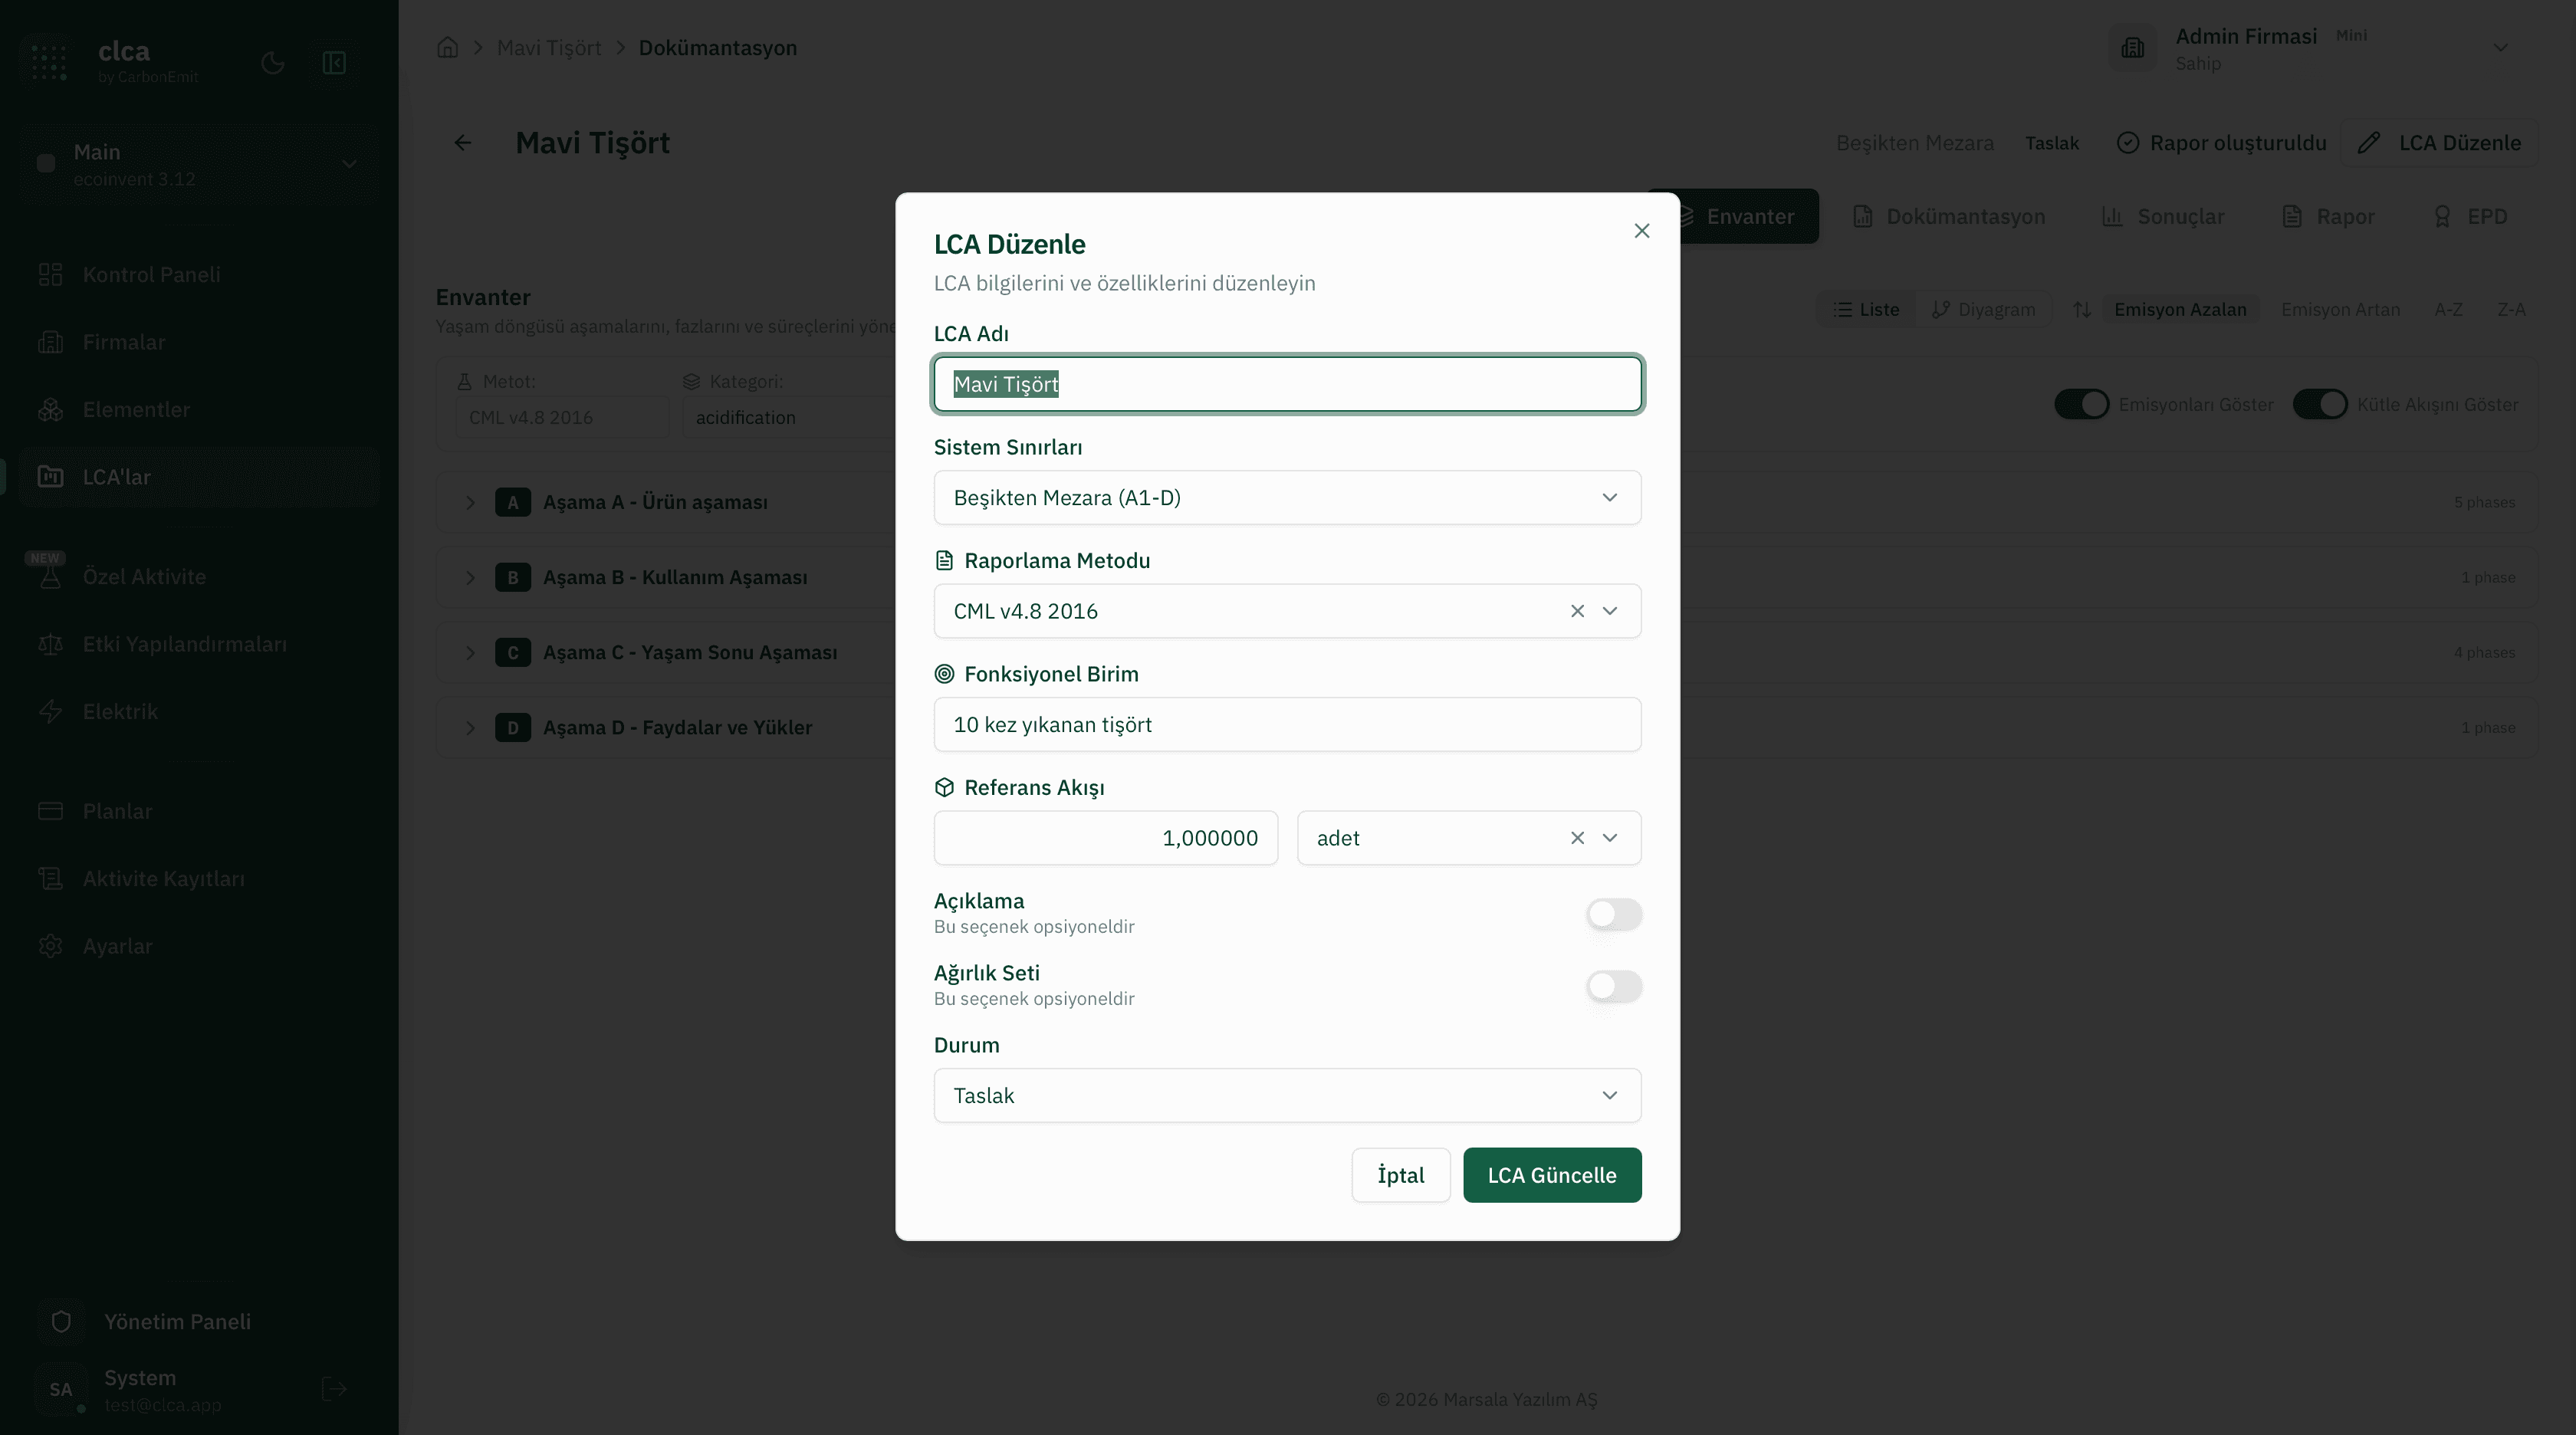Go to home breadcrumb icon
This screenshot has height=1435, width=2576.
pos(448,47)
